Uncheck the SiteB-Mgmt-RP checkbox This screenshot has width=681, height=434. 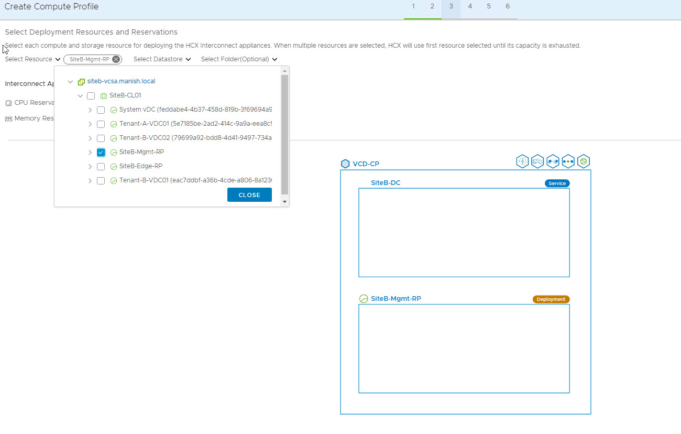click(x=101, y=153)
